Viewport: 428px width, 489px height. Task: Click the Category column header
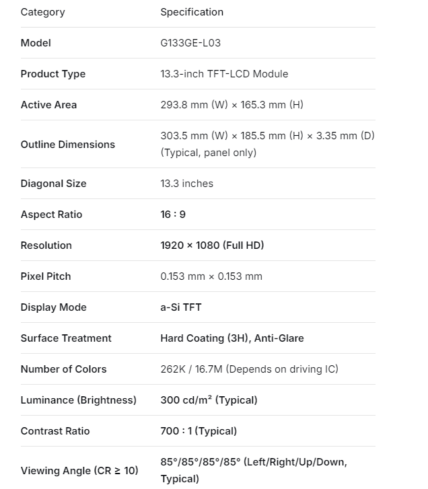click(x=43, y=12)
